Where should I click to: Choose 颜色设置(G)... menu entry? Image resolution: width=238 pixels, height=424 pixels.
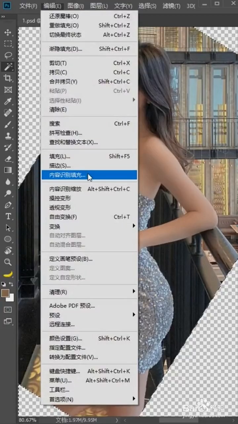click(89, 339)
